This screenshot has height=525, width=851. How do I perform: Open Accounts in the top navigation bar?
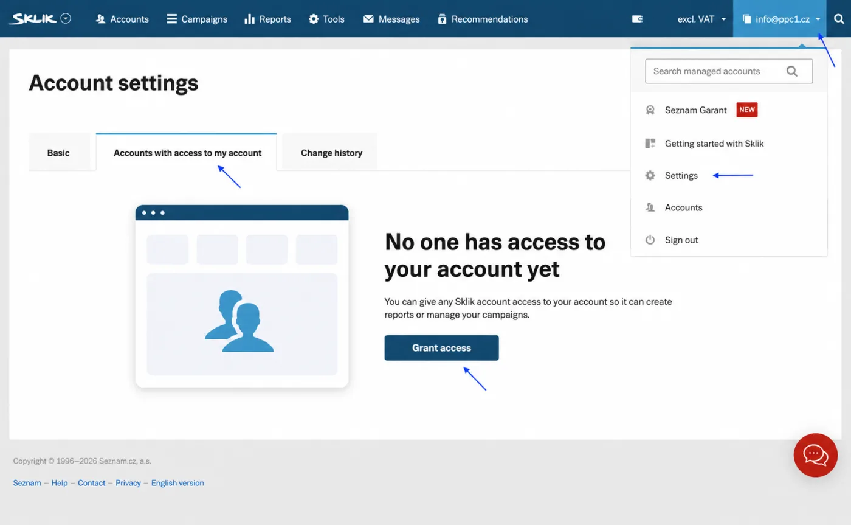[122, 19]
